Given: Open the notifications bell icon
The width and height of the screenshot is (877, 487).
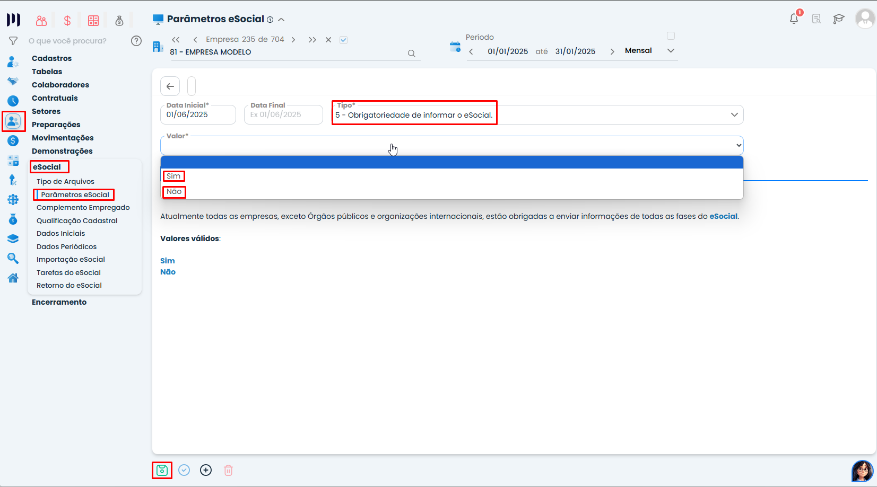Looking at the screenshot, I should tap(794, 19).
